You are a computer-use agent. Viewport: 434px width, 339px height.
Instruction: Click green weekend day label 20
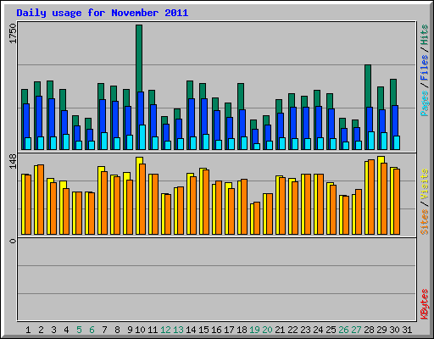tap(267, 330)
